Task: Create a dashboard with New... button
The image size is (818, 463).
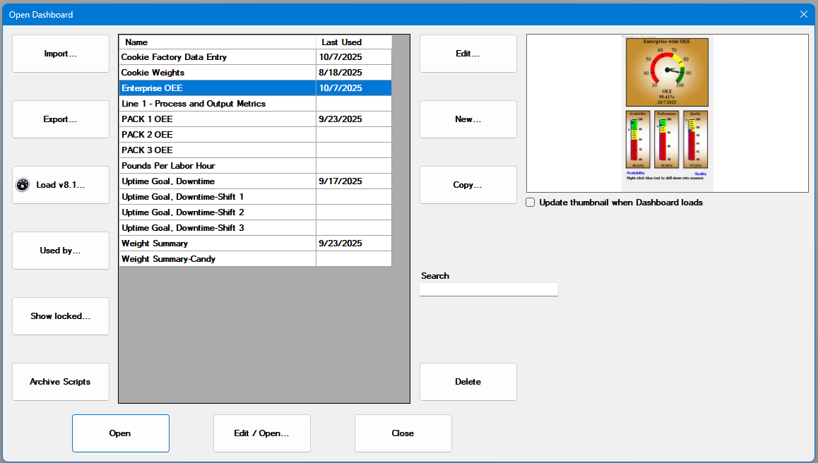Action: tap(468, 119)
